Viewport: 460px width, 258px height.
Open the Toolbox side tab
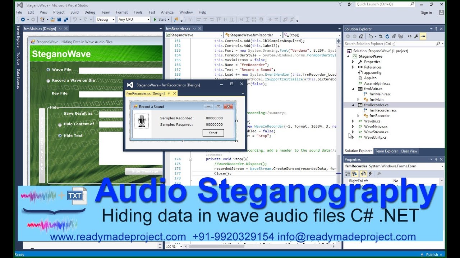[x=18, y=58]
